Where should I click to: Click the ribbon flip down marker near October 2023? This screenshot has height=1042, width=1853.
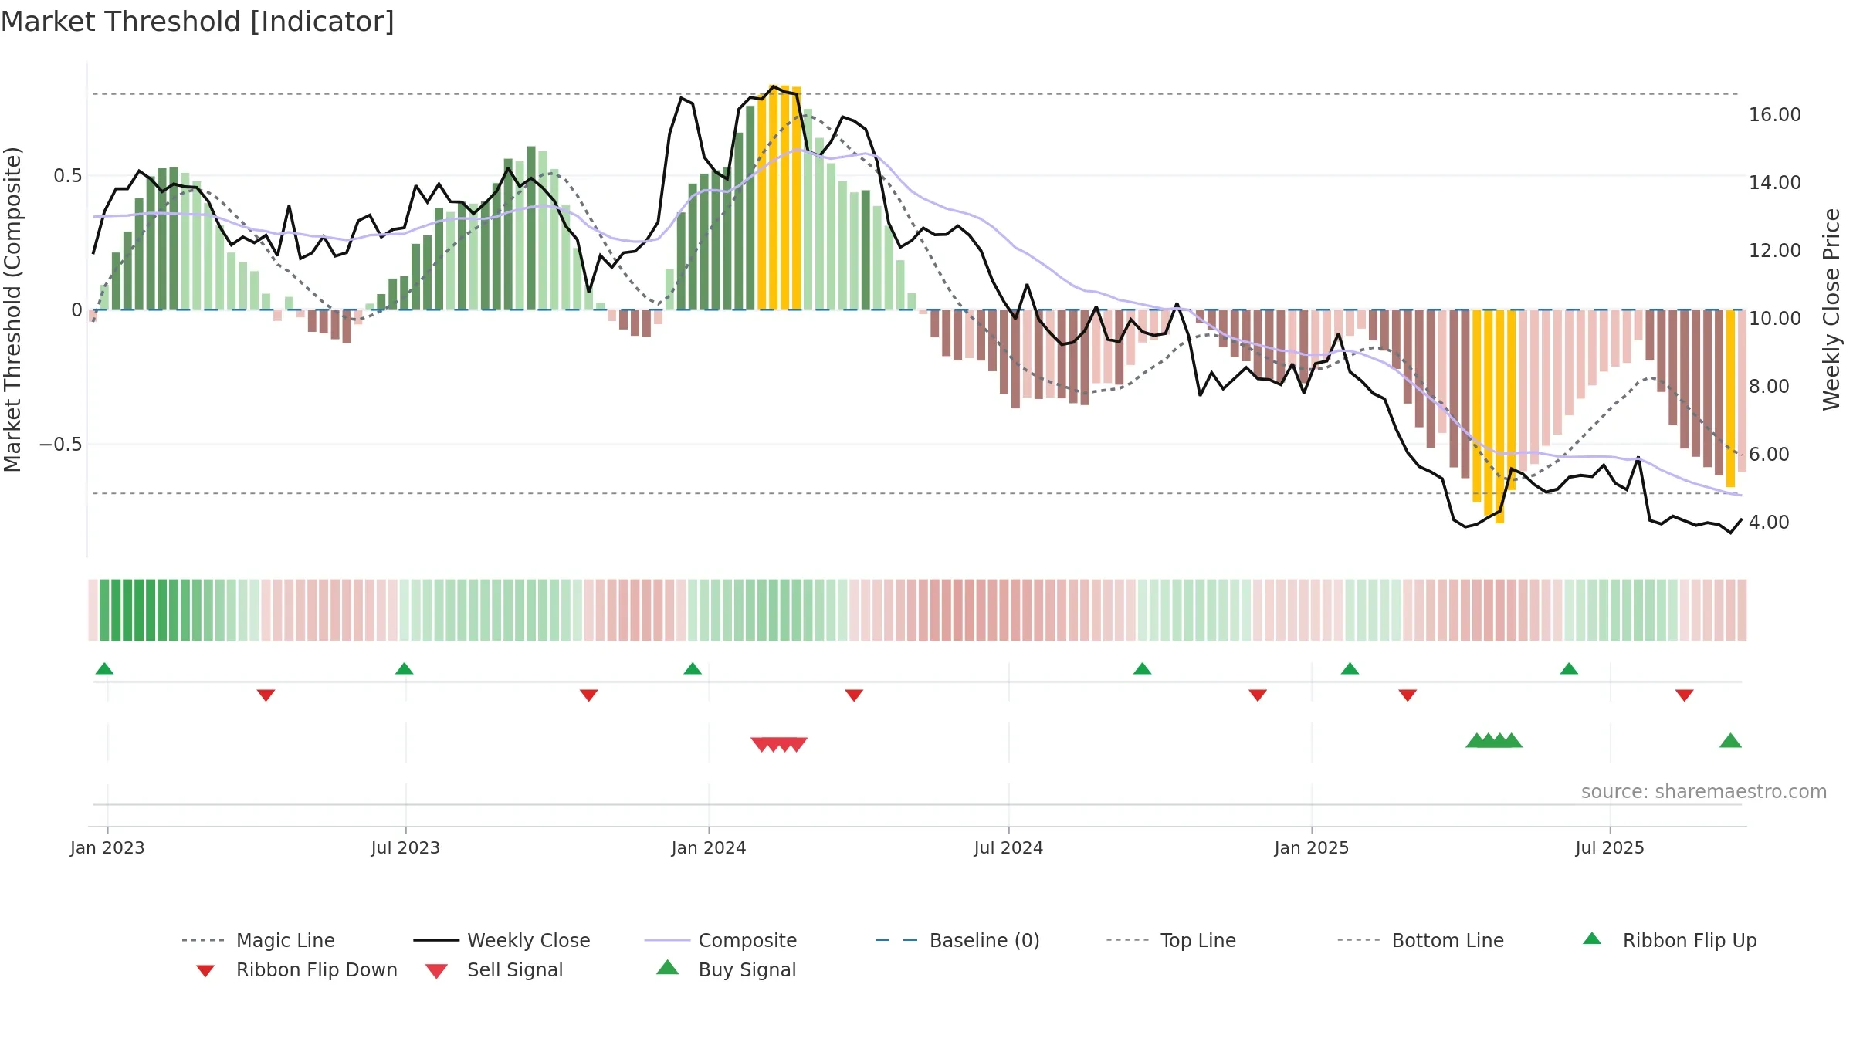point(588,695)
